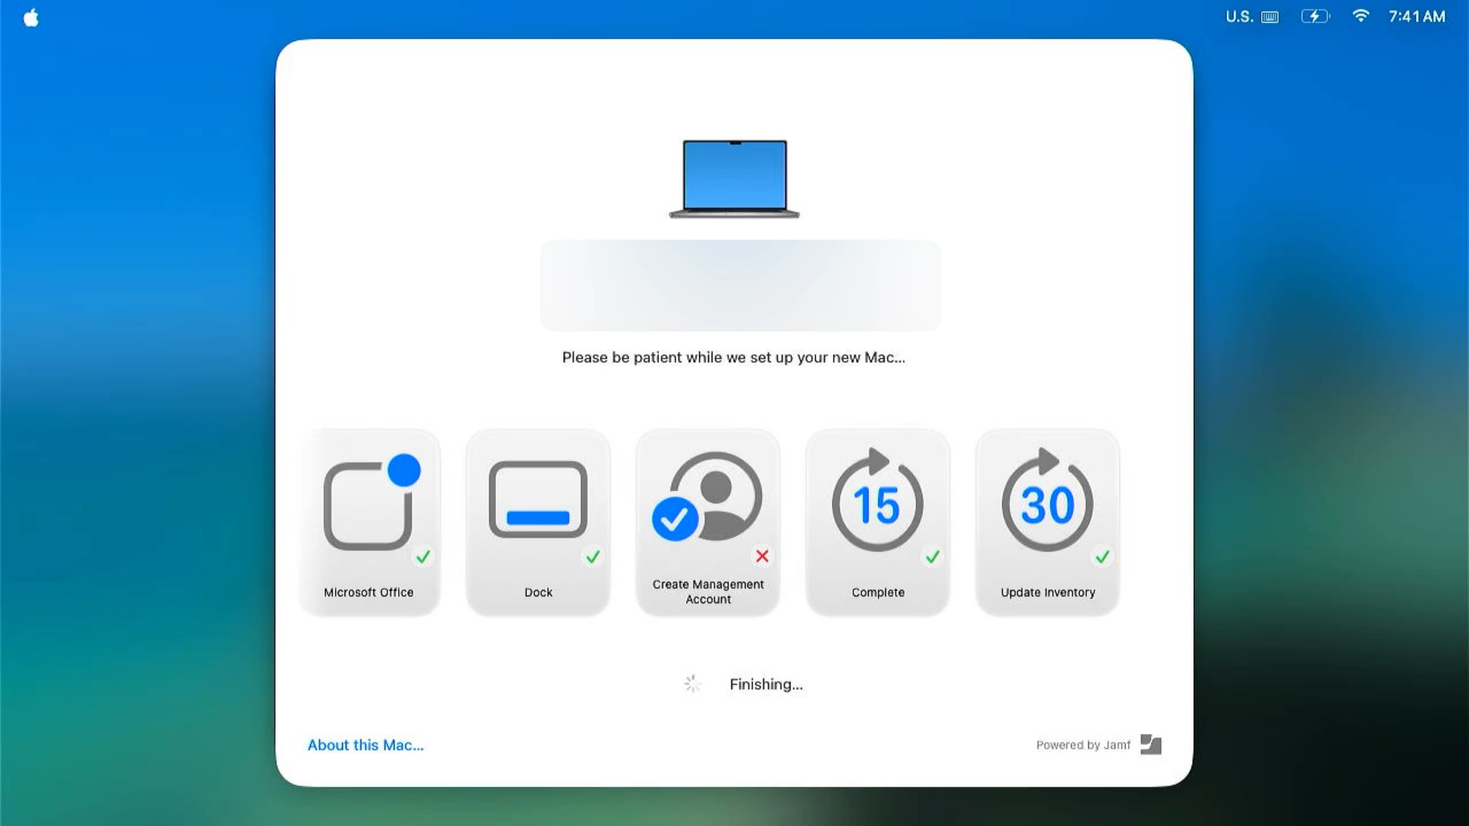This screenshot has height=826, width=1469.
Task: Click the Dock setup icon
Action: coord(538,500)
